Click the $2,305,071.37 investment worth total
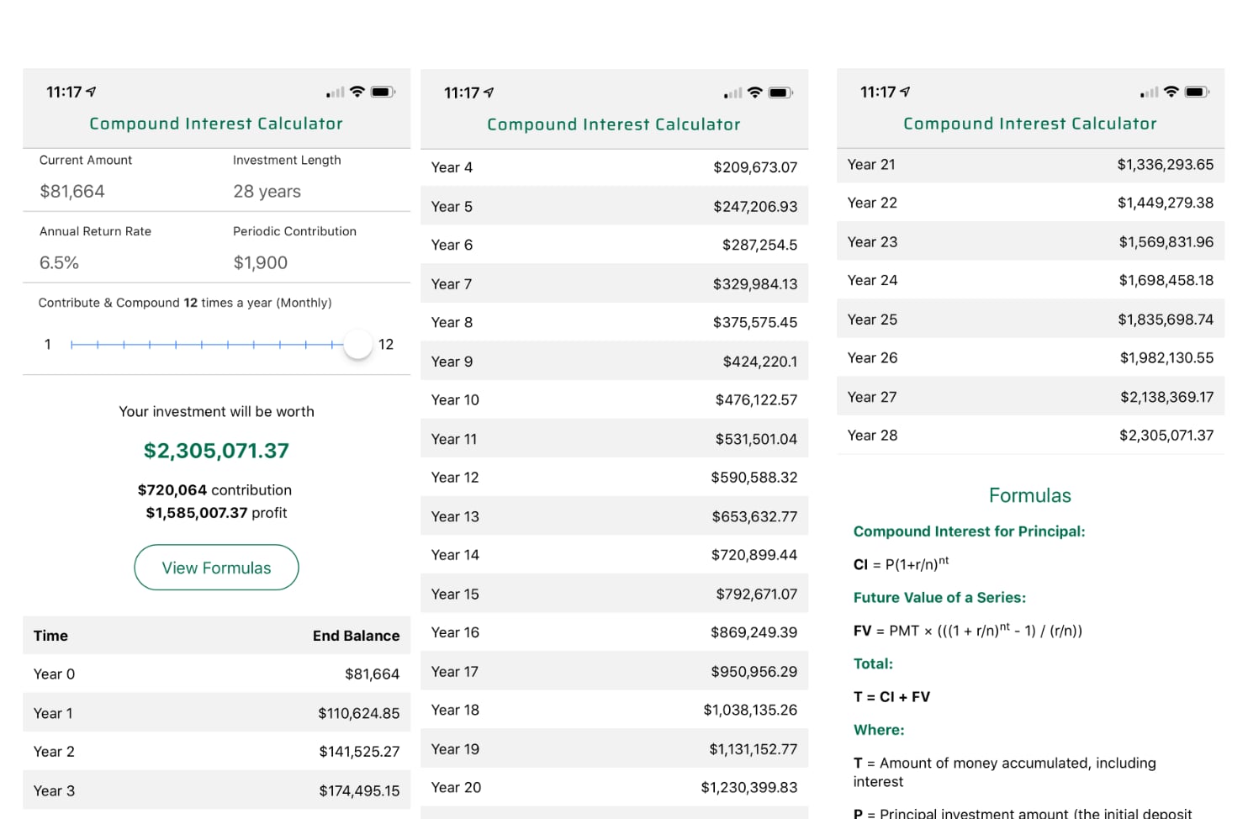 (216, 451)
